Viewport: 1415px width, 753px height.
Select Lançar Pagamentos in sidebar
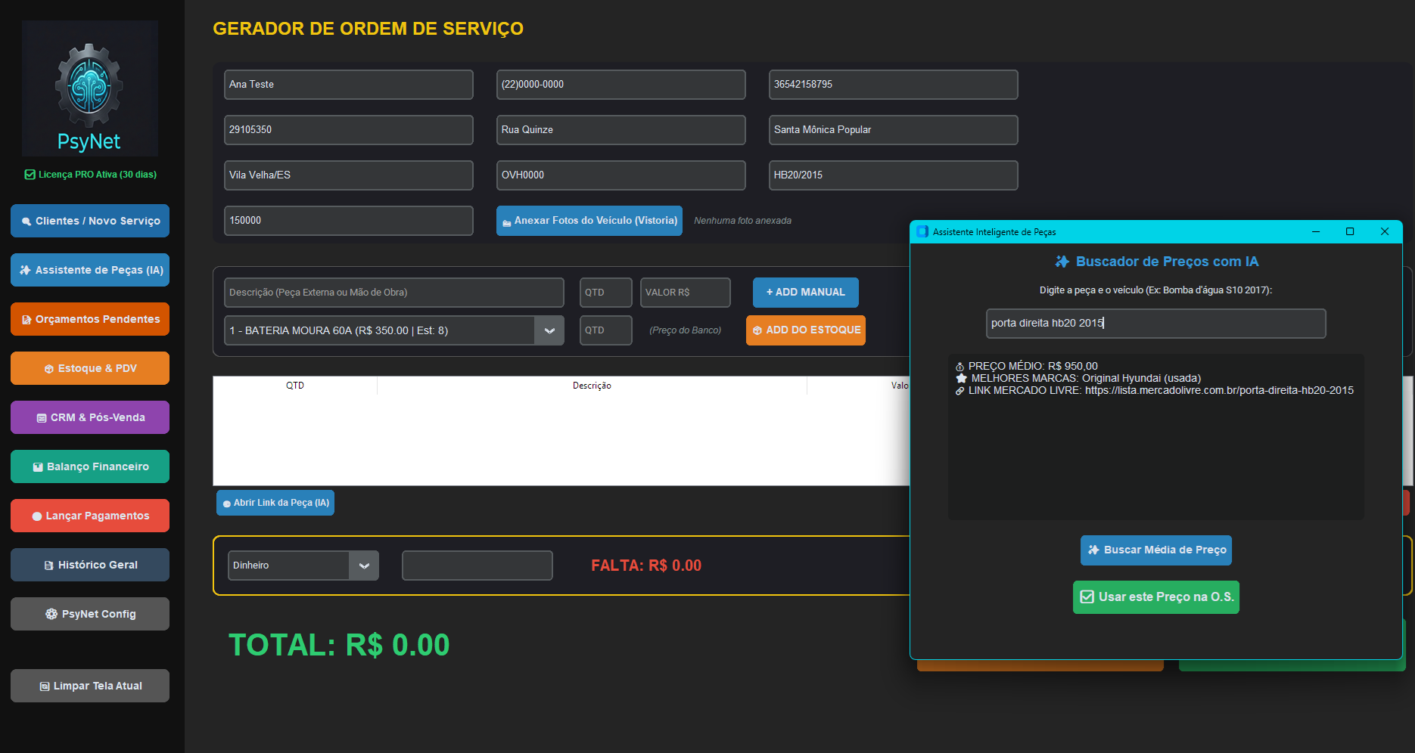click(x=90, y=516)
